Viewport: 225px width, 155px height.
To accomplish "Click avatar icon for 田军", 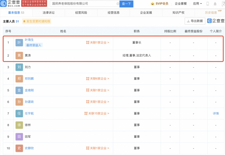I will coord(19,136).
